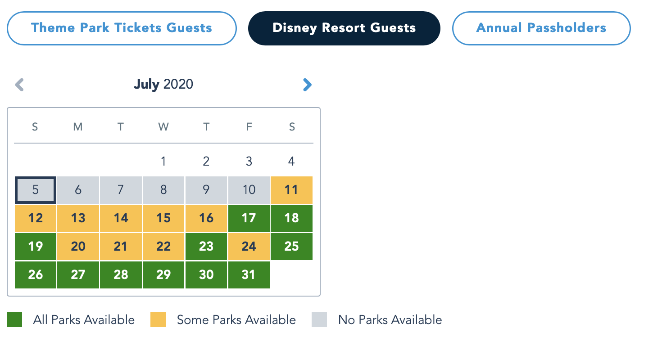
Task: Choose July 31 date cell
Action: click(x=249, y=274)
